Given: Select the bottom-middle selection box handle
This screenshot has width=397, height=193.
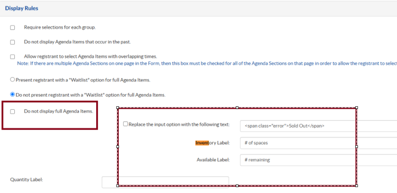Looking at the screenshot, I should point(237,186).
